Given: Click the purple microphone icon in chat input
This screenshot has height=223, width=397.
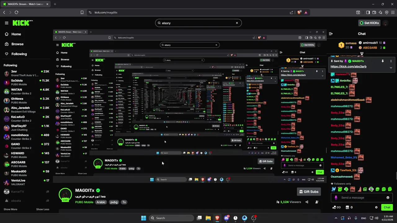Looking at the screenshot, I should click(336, 198).
